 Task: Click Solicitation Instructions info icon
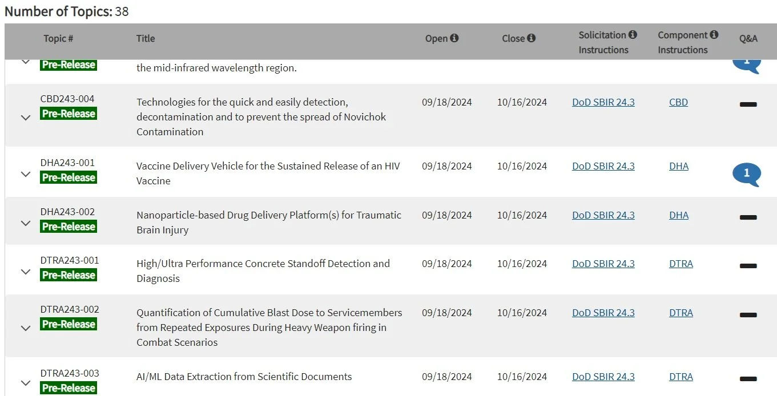(x=633, y=35)
